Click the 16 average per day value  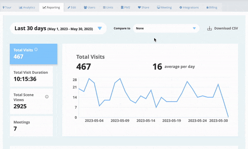(174, 67)
